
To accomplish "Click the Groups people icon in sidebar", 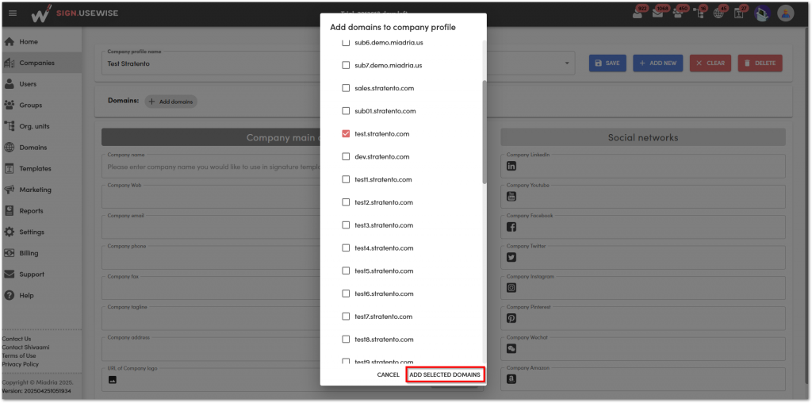I will click(x=9, y=106).
